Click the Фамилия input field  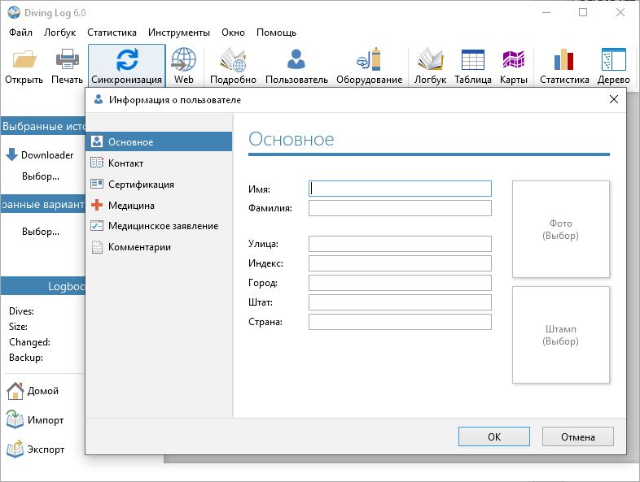[x=400, y=208]
